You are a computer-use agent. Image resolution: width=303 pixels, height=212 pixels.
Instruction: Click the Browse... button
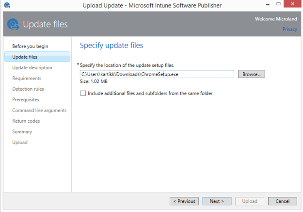[x=252, y=74]
